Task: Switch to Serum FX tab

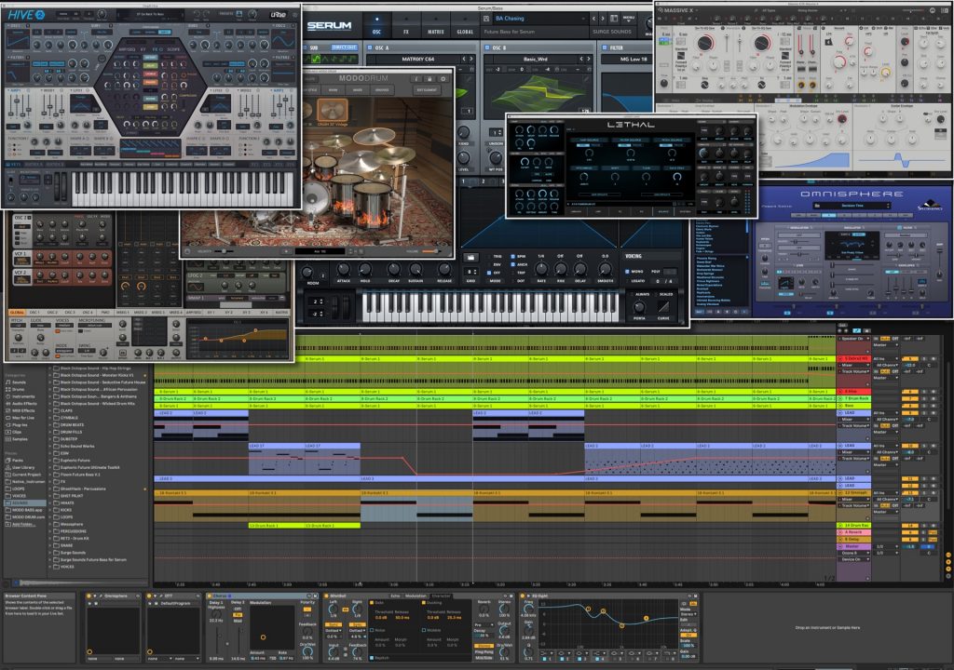Action: pyautogui.click(x=406, y=25)
